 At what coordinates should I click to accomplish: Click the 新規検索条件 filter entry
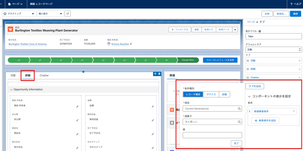point(274,111)
